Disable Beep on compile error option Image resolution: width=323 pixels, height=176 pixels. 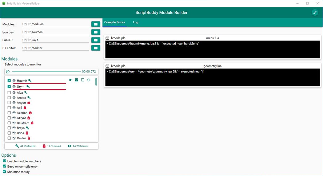4,166
